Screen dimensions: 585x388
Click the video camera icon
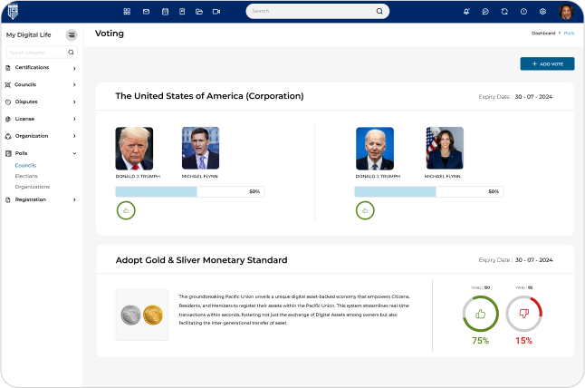coord(216,12)
